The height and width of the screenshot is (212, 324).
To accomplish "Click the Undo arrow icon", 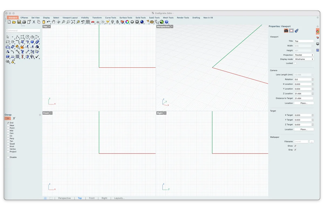I will pos(49,22).
